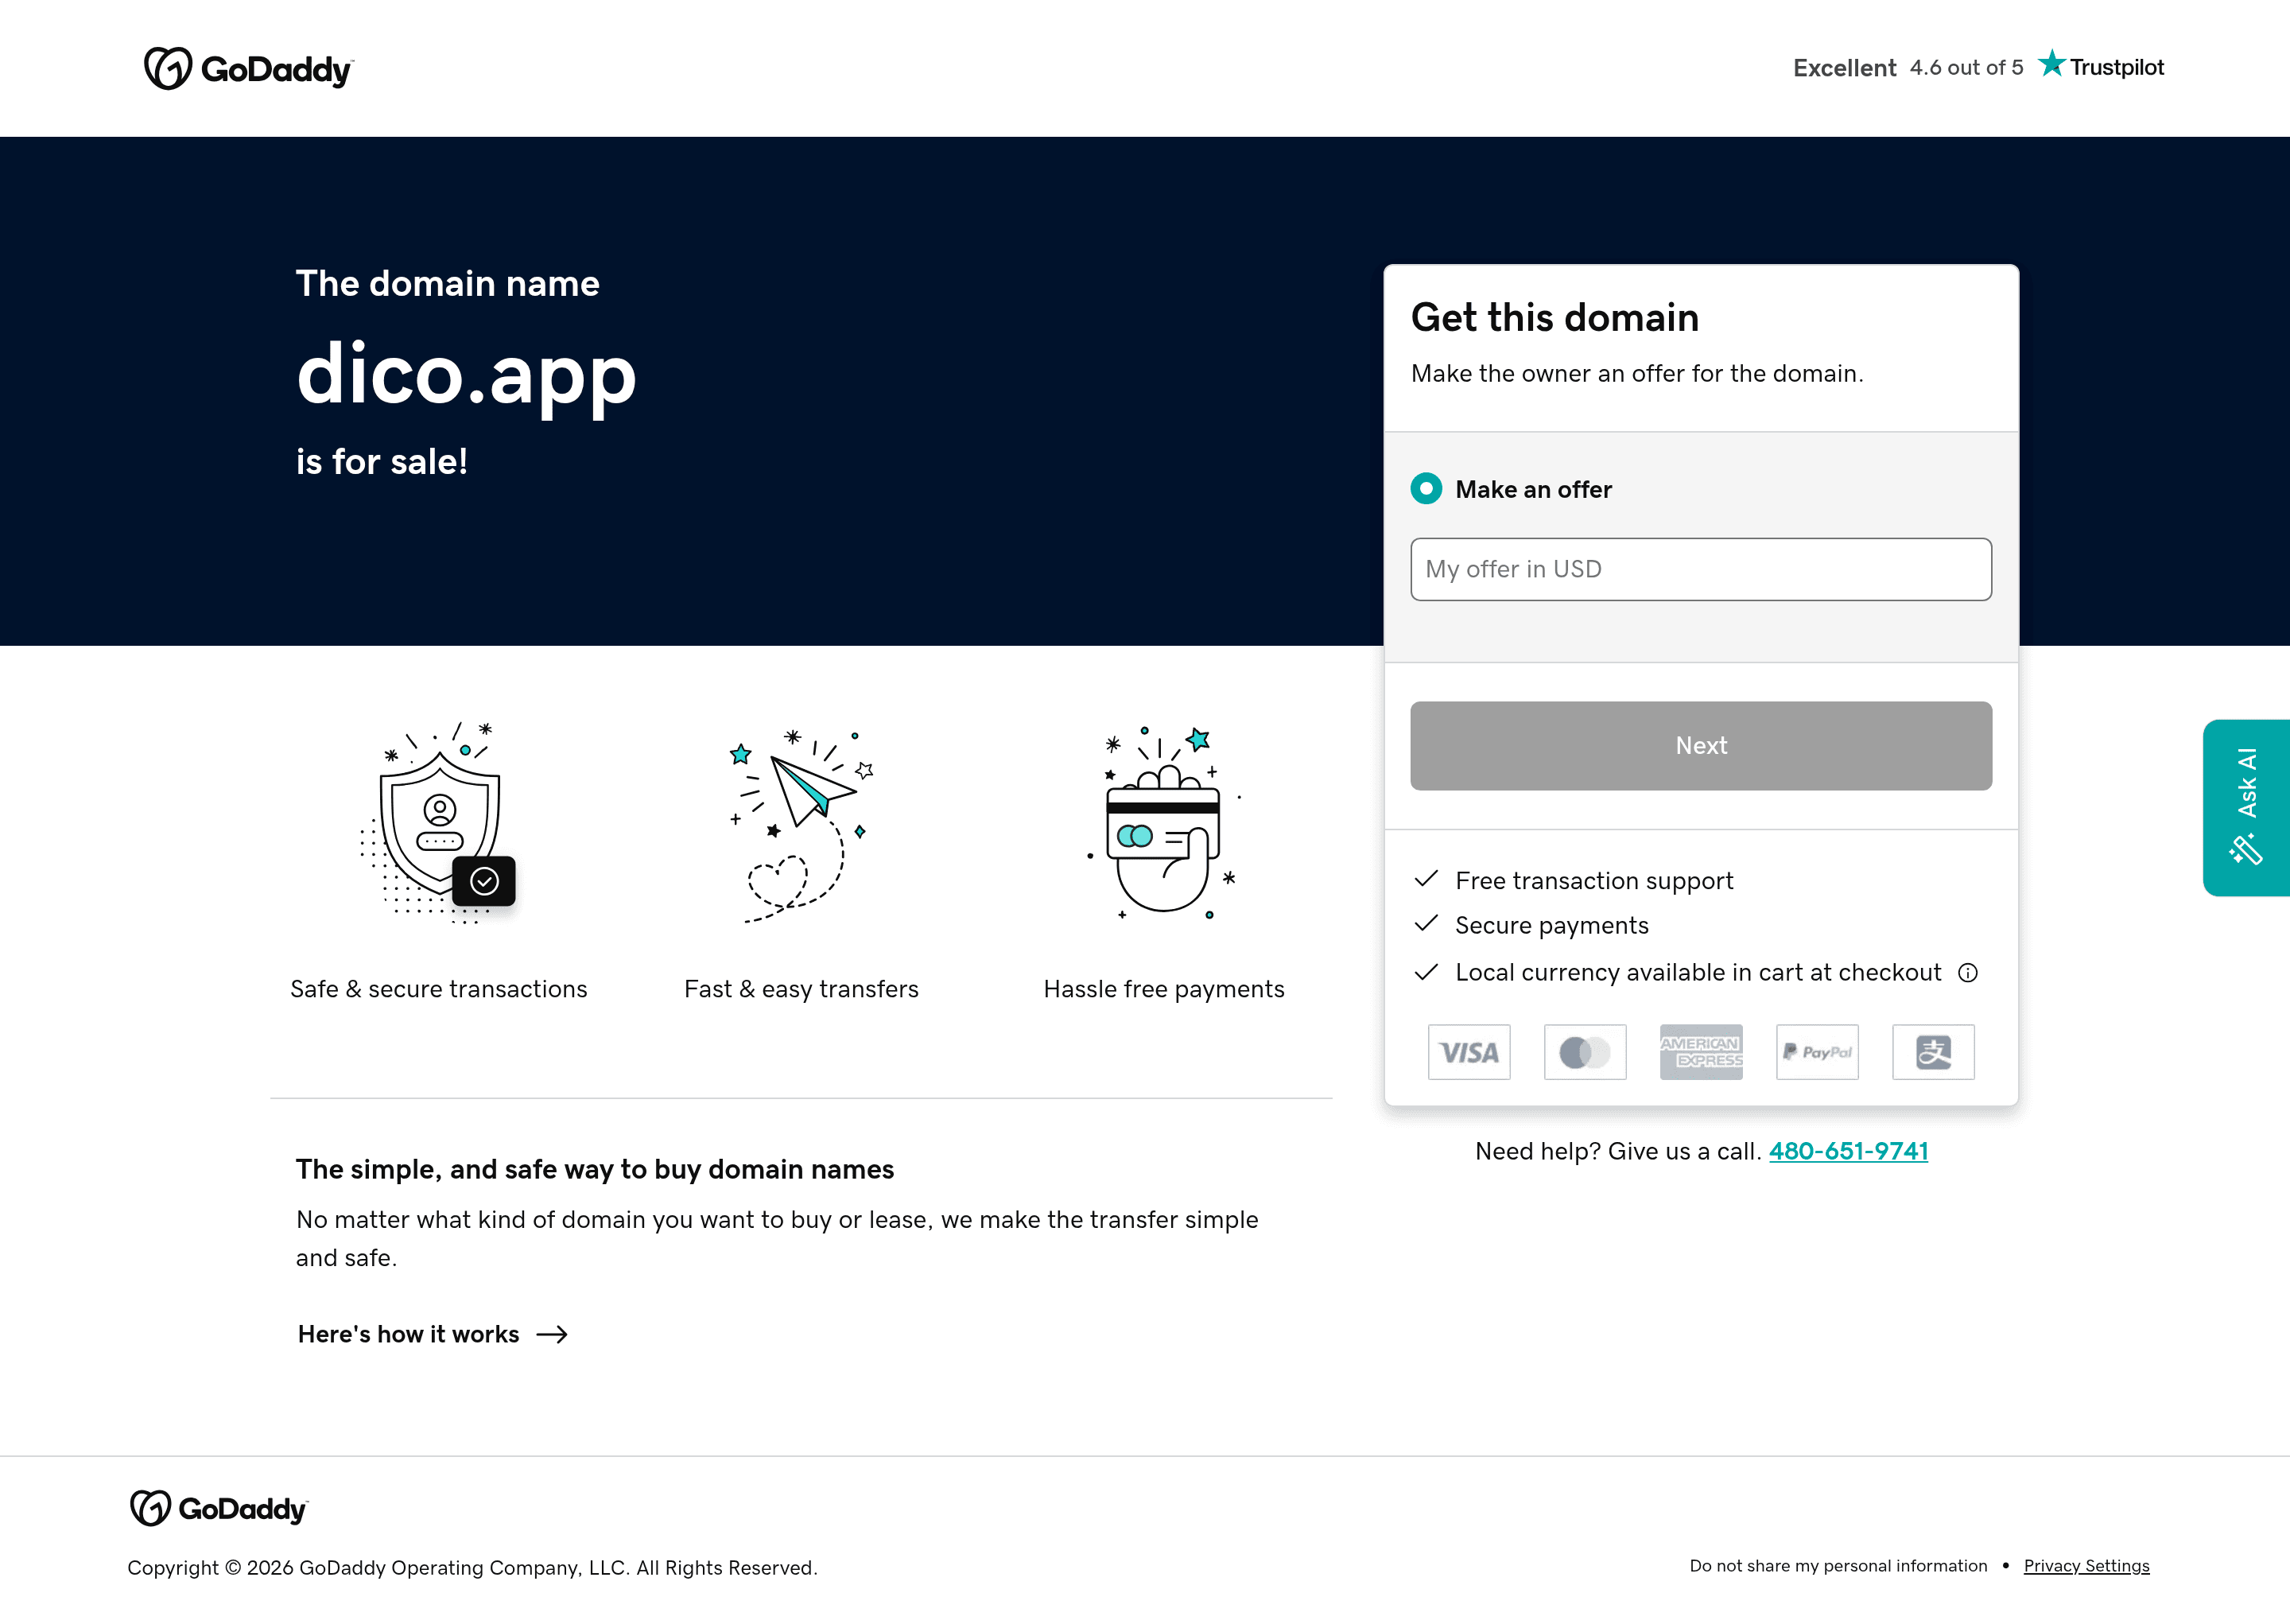Select the Mastercard payment icon

[x=1584, y=1052]
